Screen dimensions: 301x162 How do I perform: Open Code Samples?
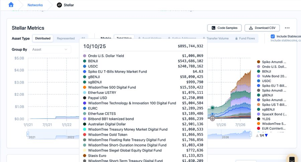point(224,28)
